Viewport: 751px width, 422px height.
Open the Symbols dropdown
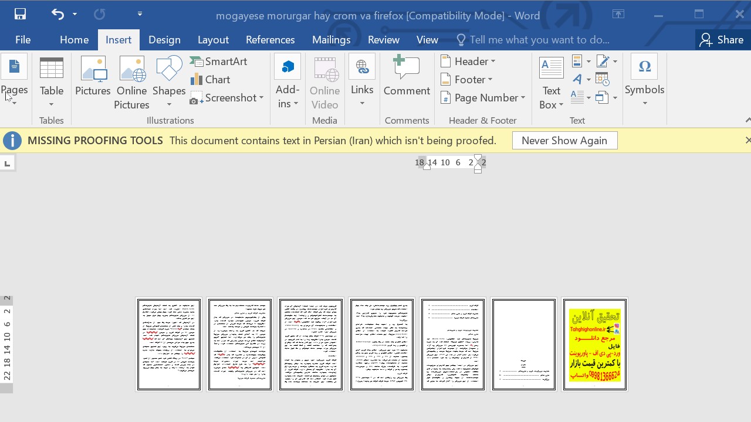tap(644, 81)
